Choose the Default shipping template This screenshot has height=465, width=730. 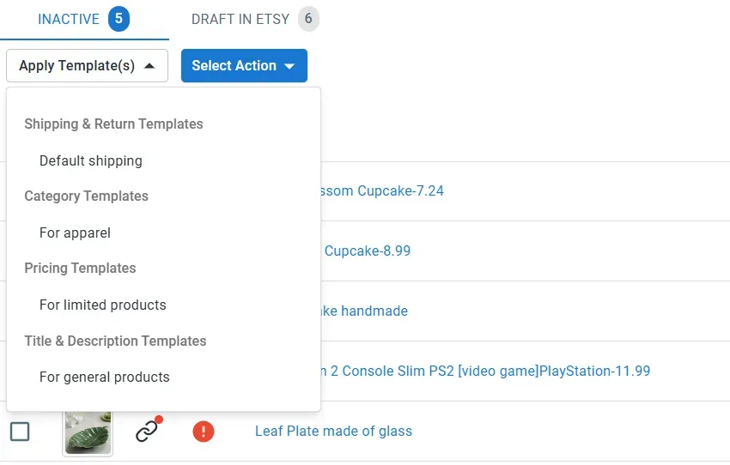(x=91, y=161)
